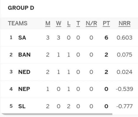Click the M matches column header
This screenshot has width=138, height=117.
tap(48, 24)
